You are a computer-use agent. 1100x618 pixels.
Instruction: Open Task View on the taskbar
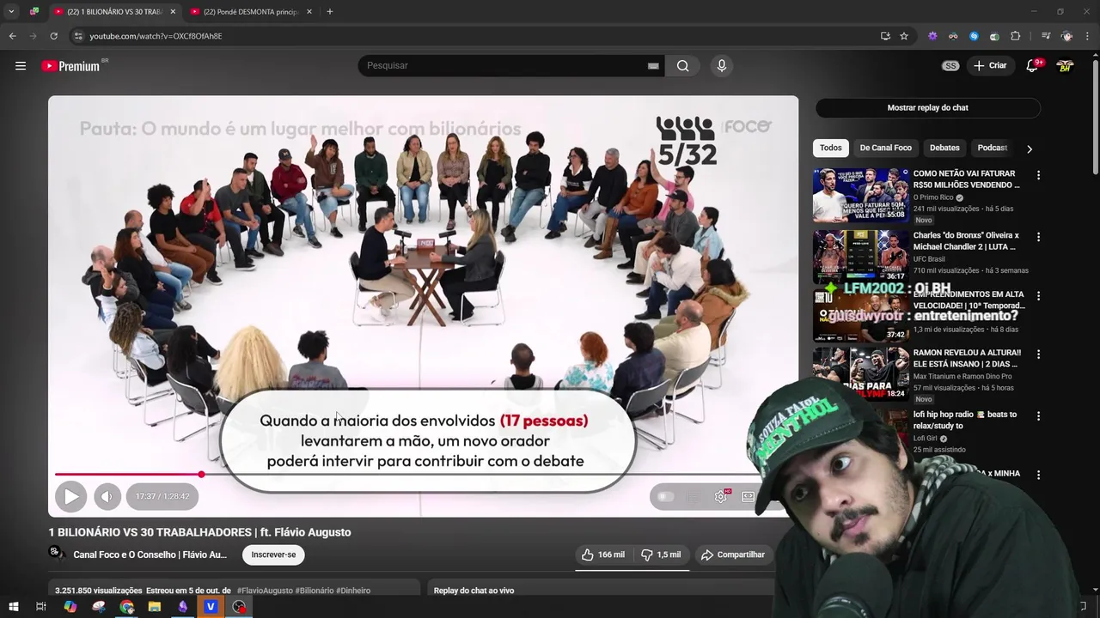click(x=40, y=607)
